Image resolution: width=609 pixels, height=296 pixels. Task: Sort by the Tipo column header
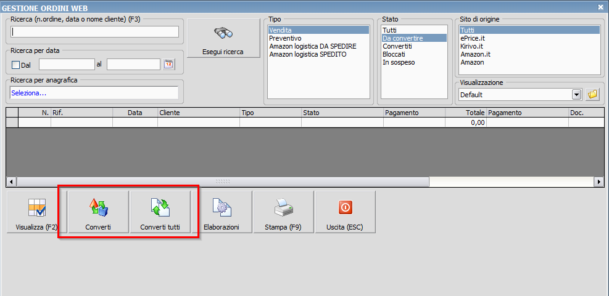pos(270,113)
